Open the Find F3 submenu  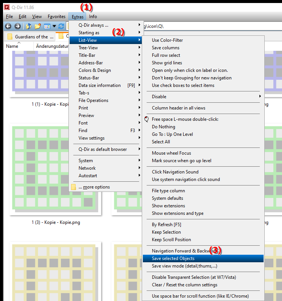click(x=106, y=131)
